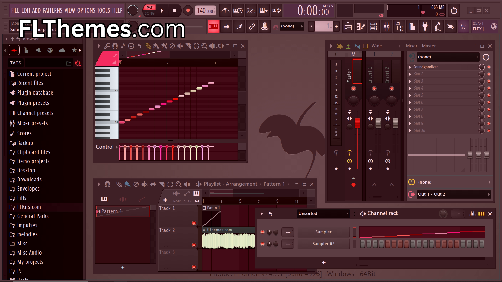The height and width of the screenshot is (282, 502).
Task: Open the playlist Pattern 1 selector
Action: 276,184
